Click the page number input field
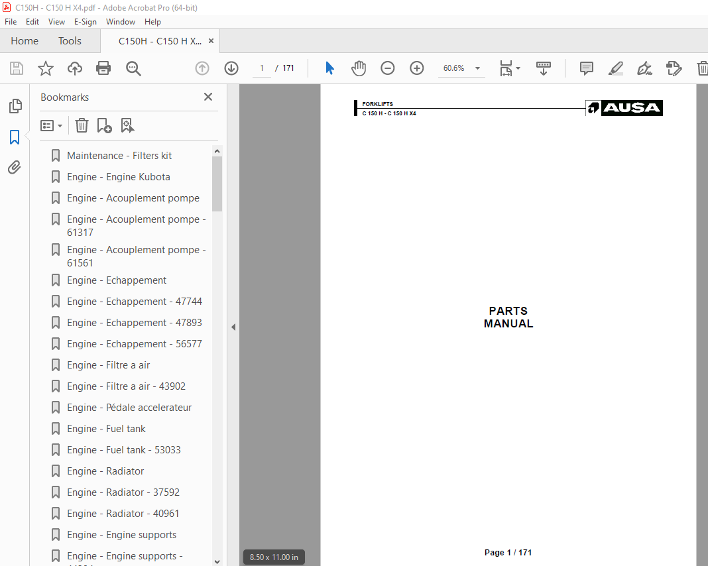Image resolution: width=708 pixels, height=566 pixels. 261,68
